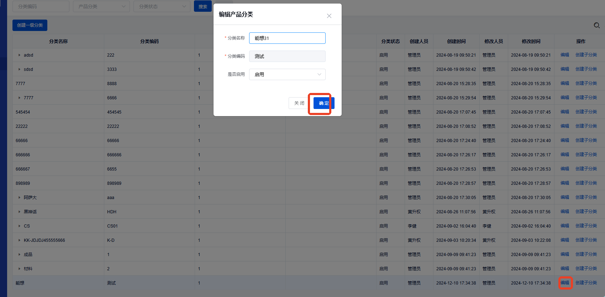Open the 分类状态 filter dropdown
605x297 pixels.
162,6
